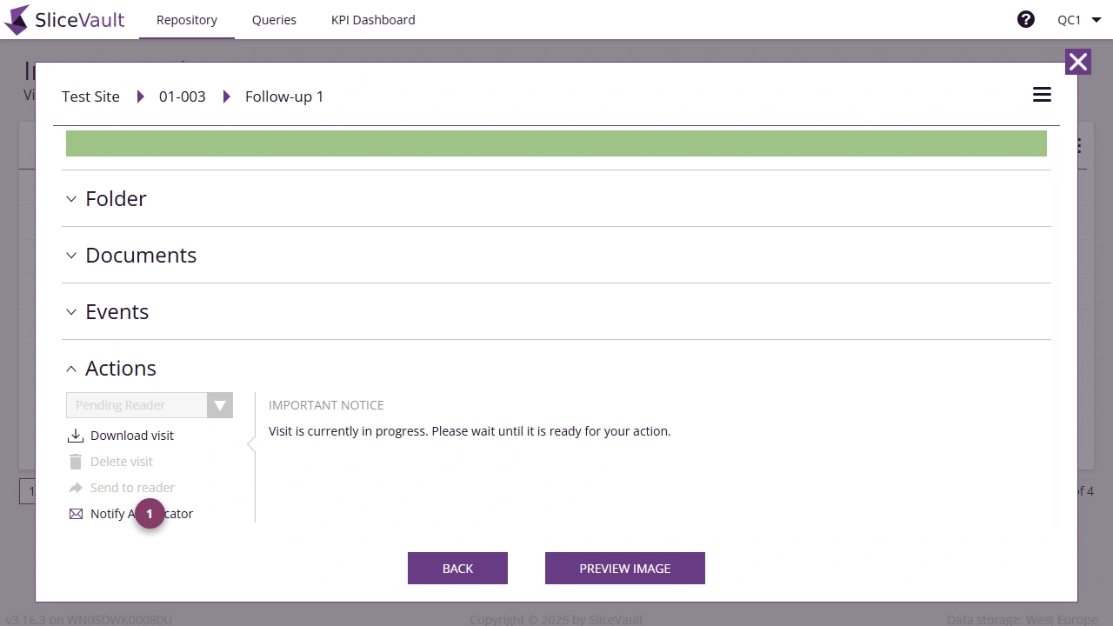The image size is (1113, 626).
Task: Open the KPI Dashboard
Action: pyautogui.click(x=372, y=19)
